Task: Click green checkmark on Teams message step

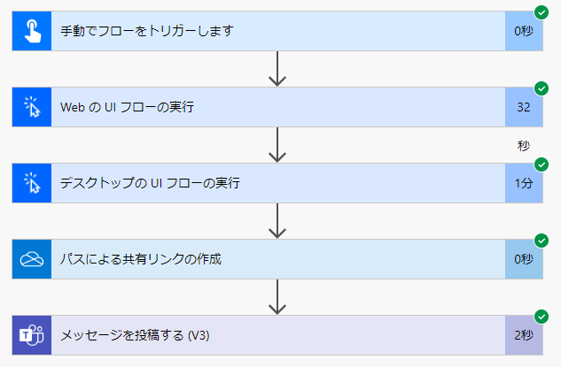Action: click(542, 317)
